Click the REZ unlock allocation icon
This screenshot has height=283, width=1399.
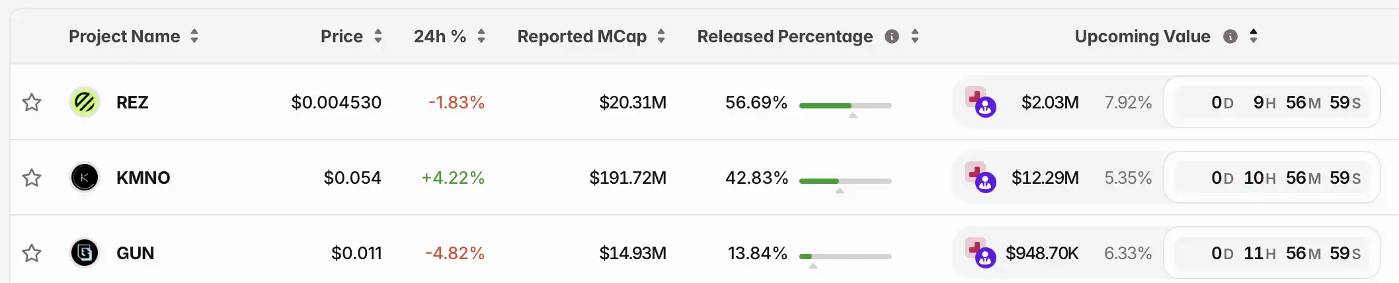click(980, 102)
